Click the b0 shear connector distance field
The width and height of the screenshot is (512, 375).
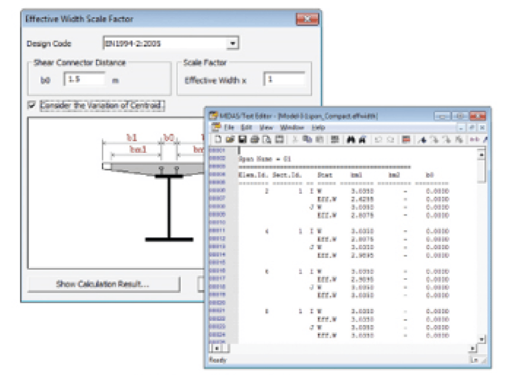[x=84, y=80]
